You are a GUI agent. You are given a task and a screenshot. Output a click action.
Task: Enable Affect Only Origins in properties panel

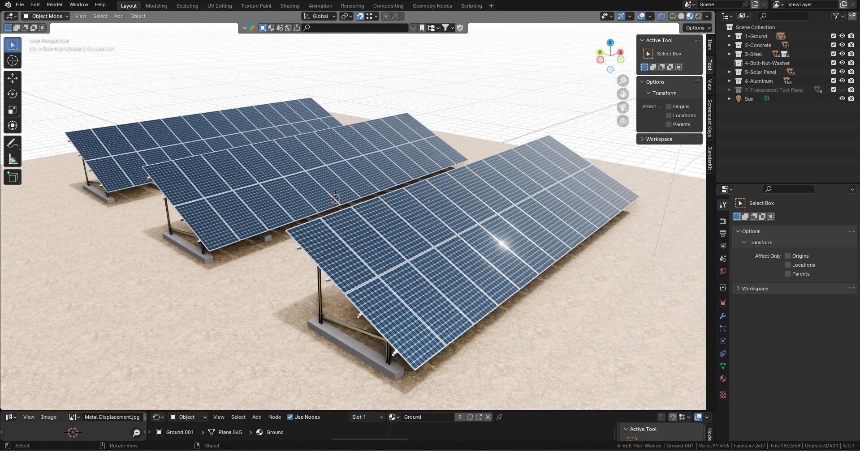click(x=788, y=256)
